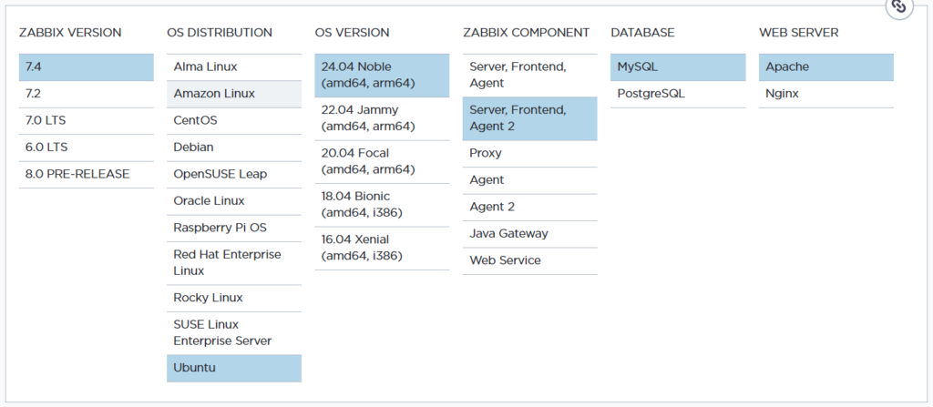Select Zabbix version 7.2
The image size is (933, 407).
(86, 94)
